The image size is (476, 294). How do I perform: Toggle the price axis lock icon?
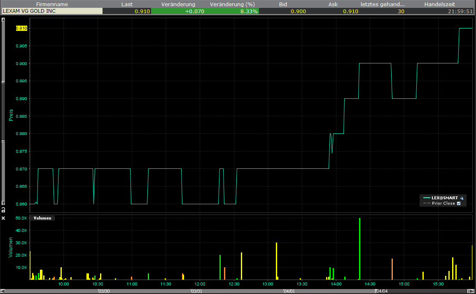[x=3, y=210]
